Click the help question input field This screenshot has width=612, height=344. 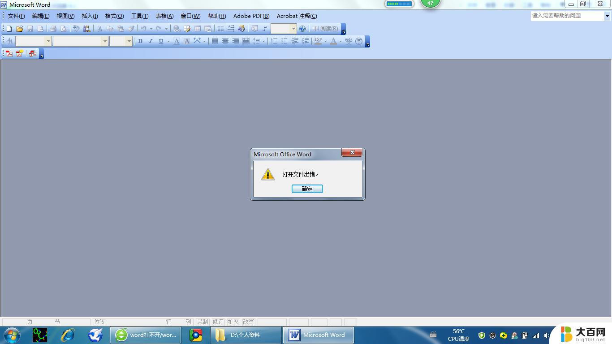coord(567,16)
